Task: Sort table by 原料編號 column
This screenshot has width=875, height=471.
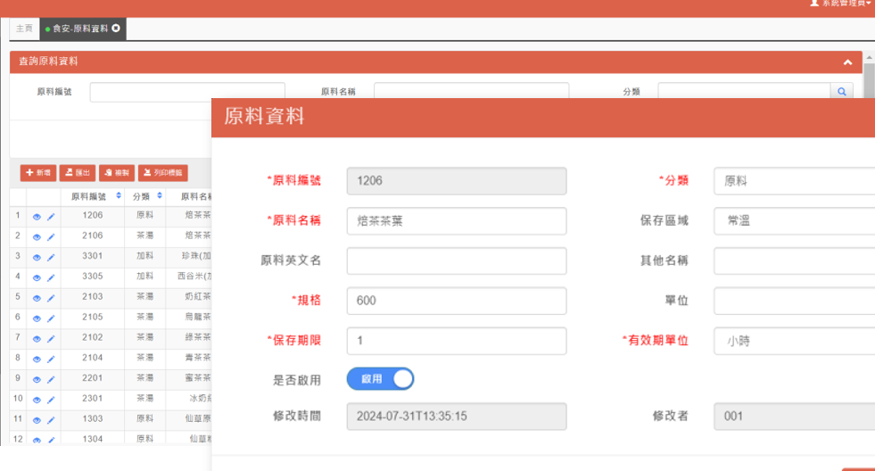Action: point(119,196)
